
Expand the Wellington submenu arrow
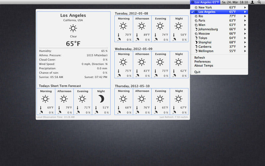tap(245, 51)
